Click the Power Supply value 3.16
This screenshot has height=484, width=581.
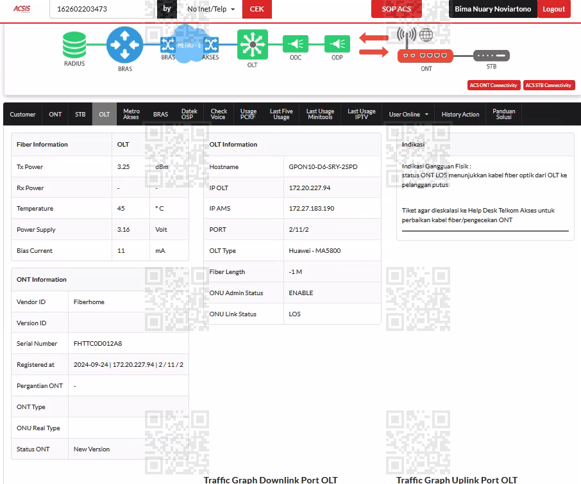pos(123,229)
